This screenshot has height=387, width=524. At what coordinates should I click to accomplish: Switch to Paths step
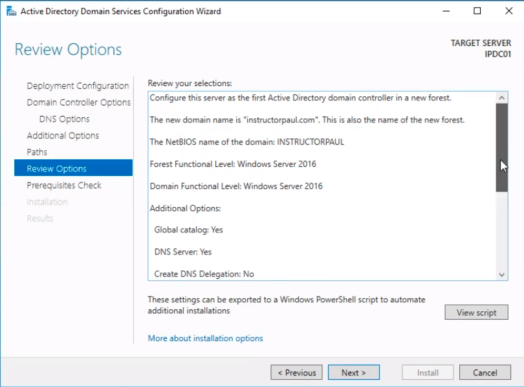pos(37,152)
